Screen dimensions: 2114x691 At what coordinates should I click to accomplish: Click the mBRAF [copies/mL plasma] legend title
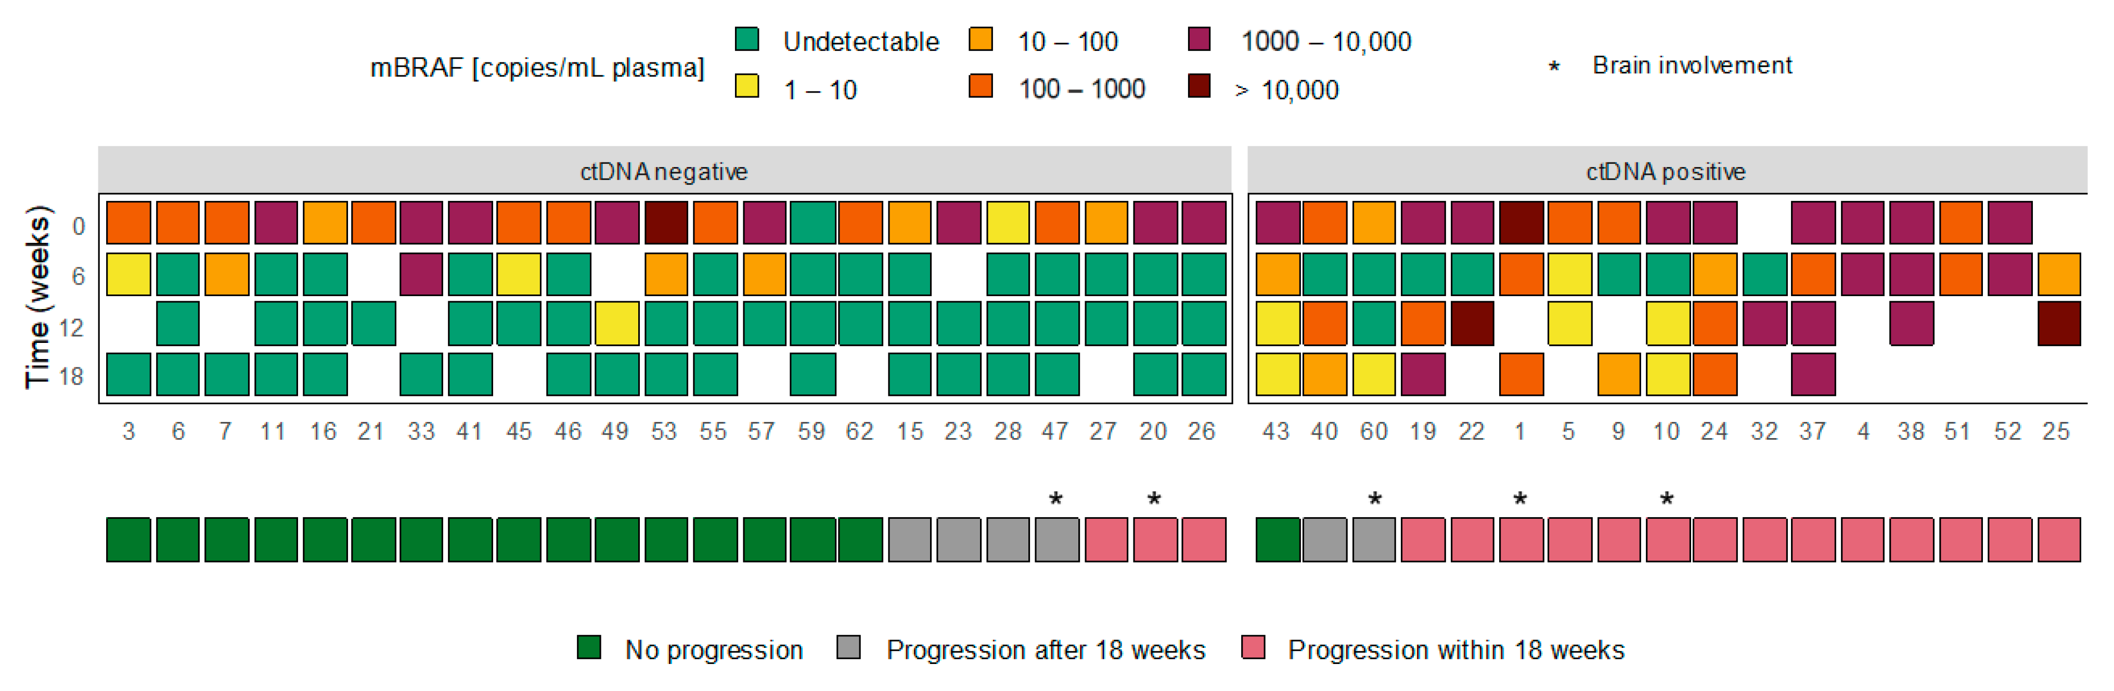(x=537, y=67)
